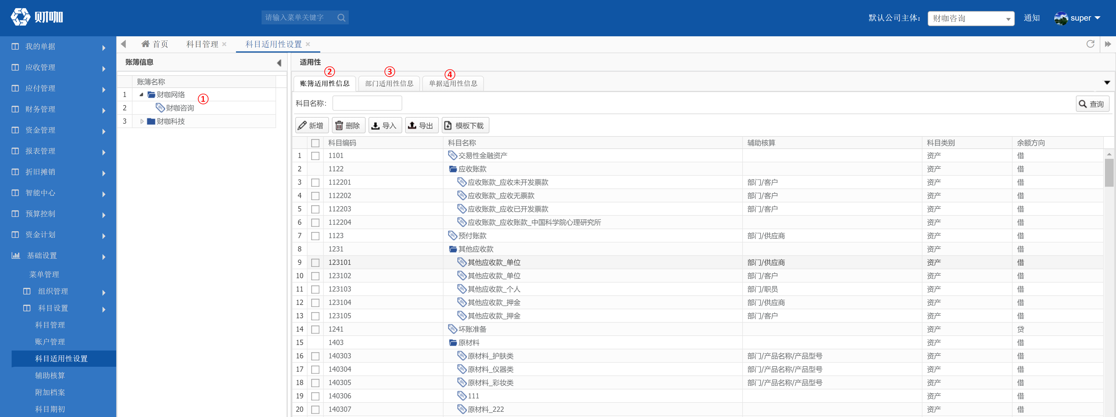The height and width of the screenshot is (417, 1116).
Task: Expand the 基础设置 menu arrow
Action: coord(103,257)
